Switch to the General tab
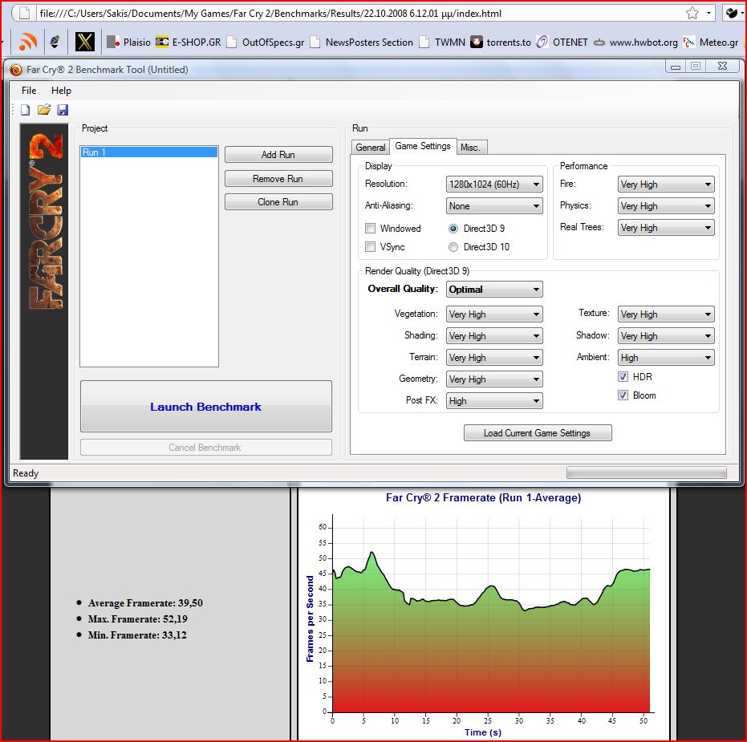The width and height of the screenshot is (747, 742). (x=371, y=148)
